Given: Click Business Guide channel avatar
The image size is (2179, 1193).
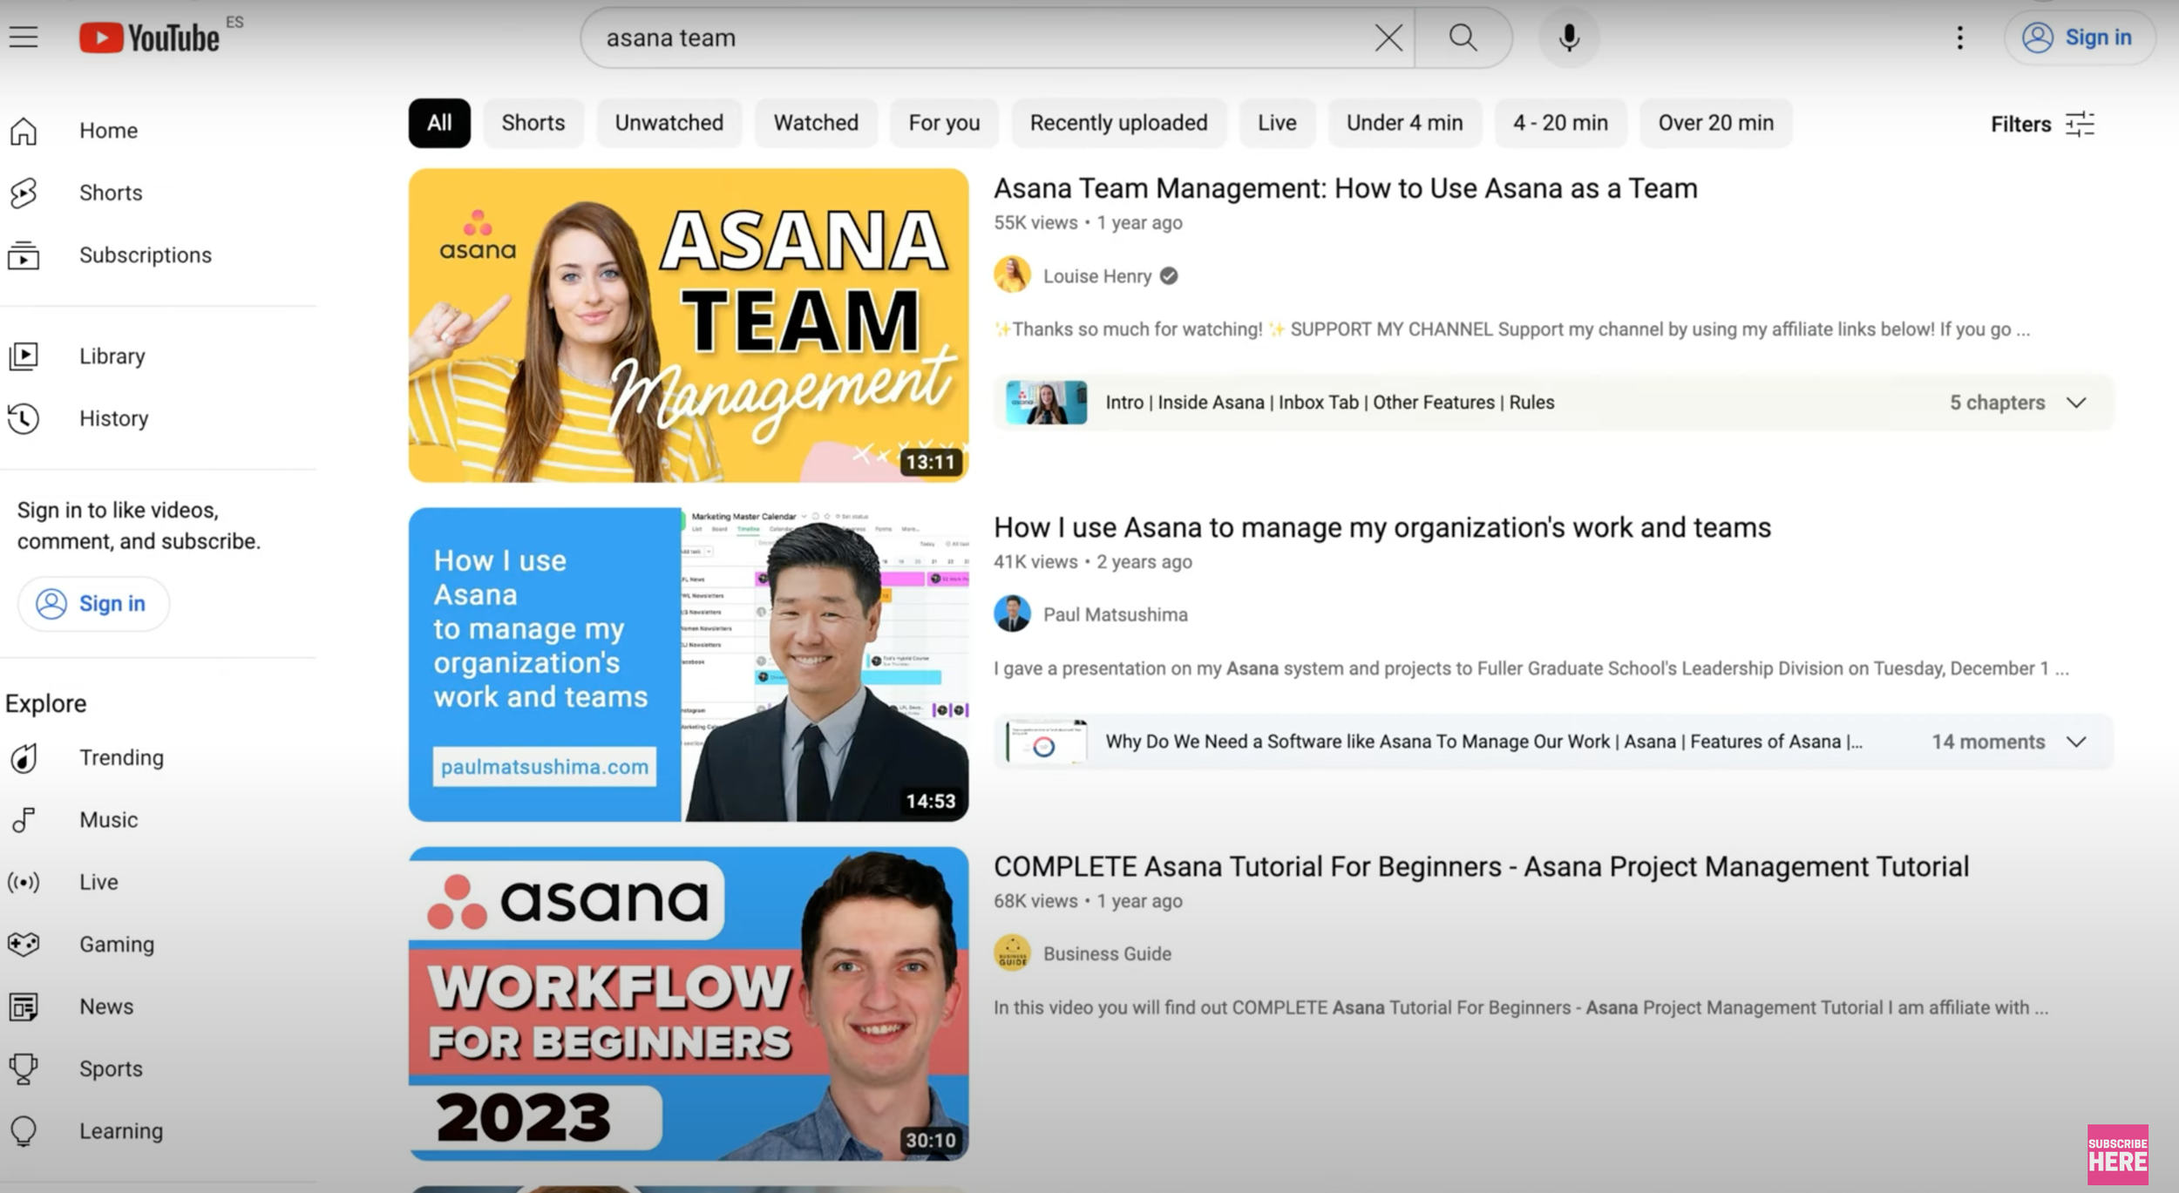Looking at the screenshot, I should tap(1012, 952).
